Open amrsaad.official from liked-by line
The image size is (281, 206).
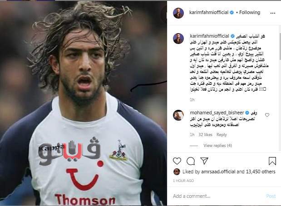pos(218,172)
